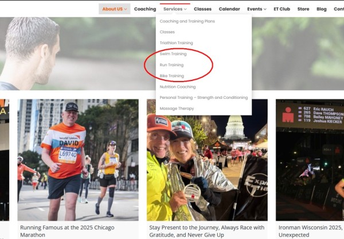
Task: Collapse the Services dropdown menu
Action: point(175,9)
